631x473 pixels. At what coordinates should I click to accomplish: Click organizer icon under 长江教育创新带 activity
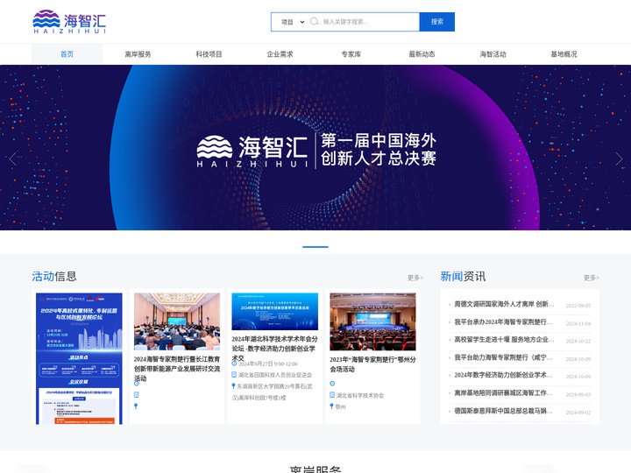click(x=137, y=395)
